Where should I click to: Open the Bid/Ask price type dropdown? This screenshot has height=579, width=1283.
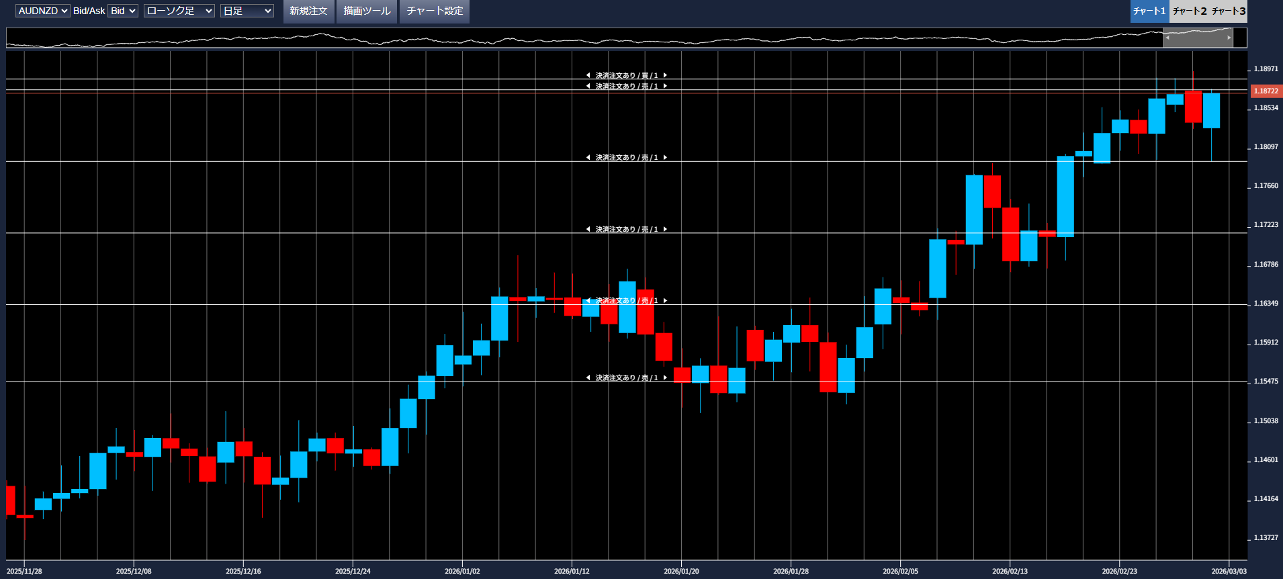click(123, 11)
